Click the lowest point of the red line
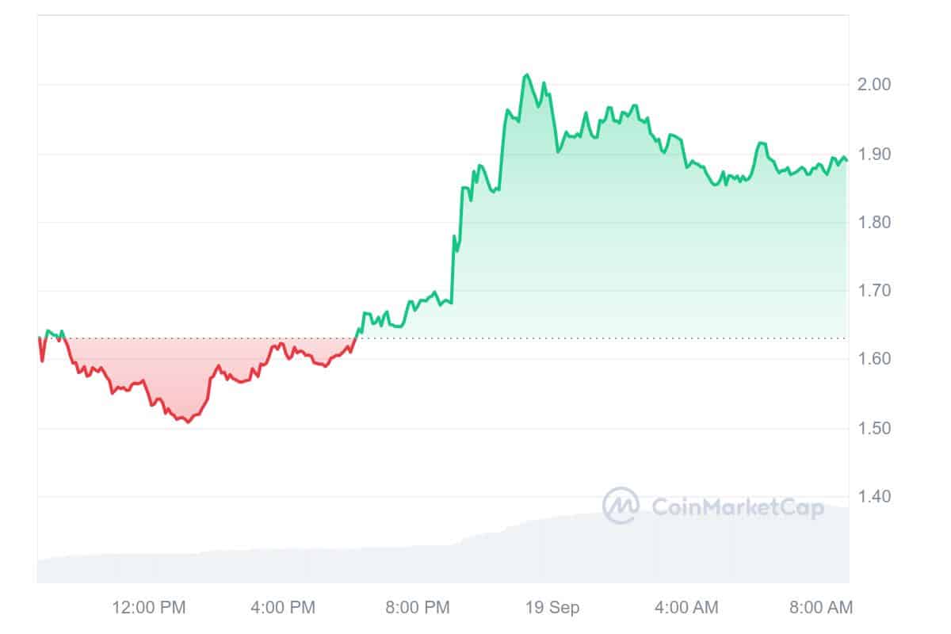The image size is (951, 634). coord(188,422)
